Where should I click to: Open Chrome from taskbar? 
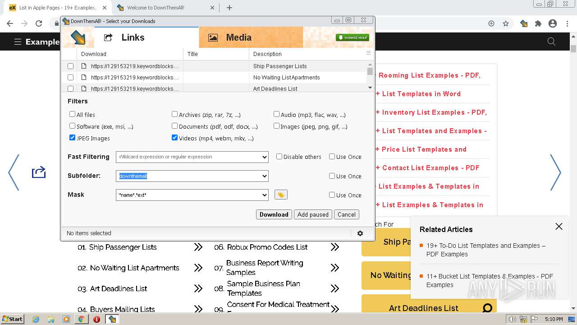[x=81, y=319]
